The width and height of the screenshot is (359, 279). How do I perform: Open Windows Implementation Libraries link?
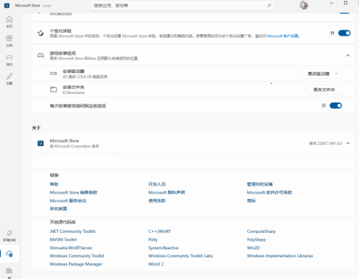click(x=280, y=256)
